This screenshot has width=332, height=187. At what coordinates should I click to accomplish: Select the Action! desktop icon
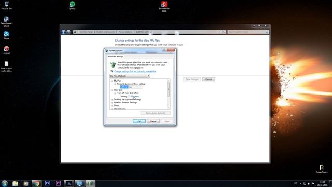pos(7,50)
